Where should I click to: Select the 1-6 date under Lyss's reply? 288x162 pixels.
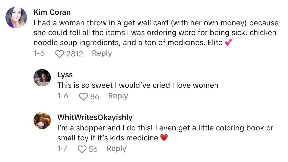[x=63, y=96]
